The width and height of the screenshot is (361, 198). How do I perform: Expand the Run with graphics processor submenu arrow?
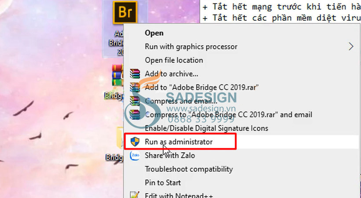click(x=351, y=47)
